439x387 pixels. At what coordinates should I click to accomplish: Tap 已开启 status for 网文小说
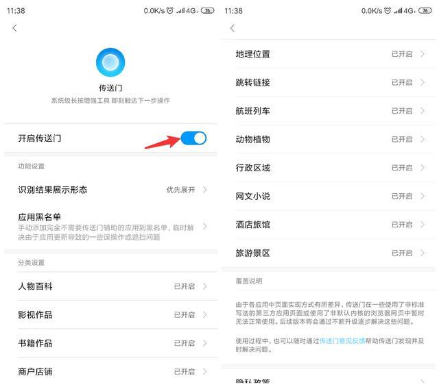[401, 197]
